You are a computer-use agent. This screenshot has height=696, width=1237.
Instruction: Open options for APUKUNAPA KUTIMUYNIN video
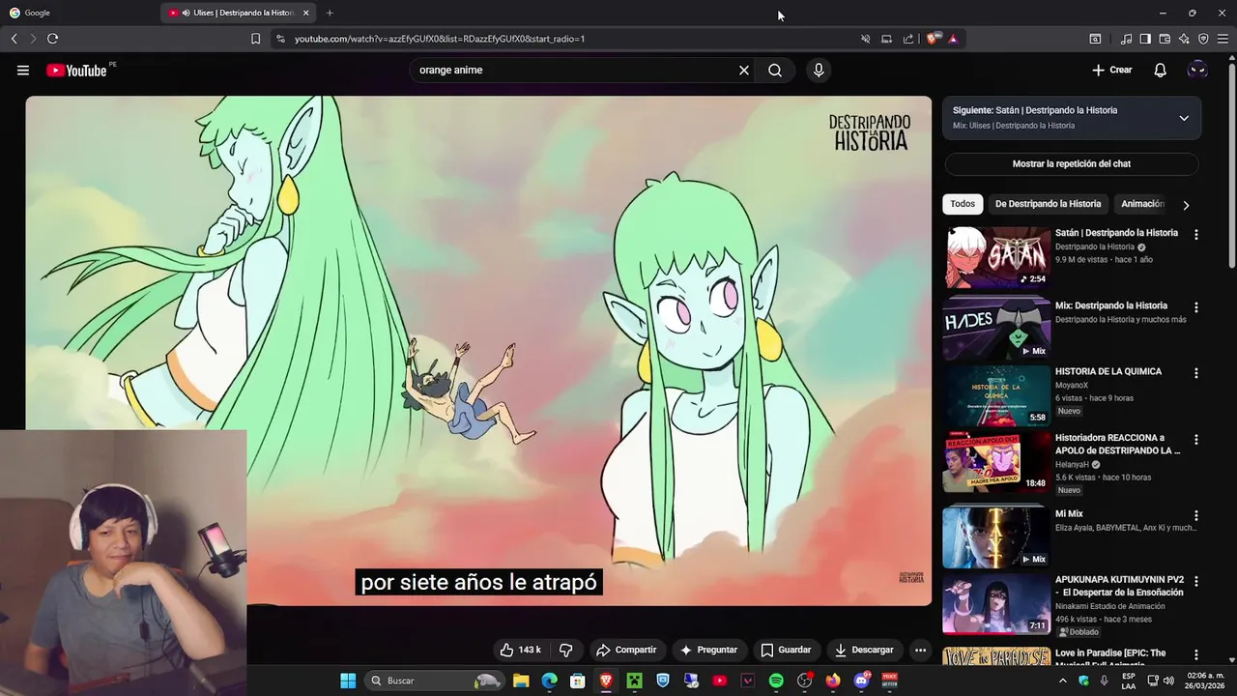(x=1196, y=581)
